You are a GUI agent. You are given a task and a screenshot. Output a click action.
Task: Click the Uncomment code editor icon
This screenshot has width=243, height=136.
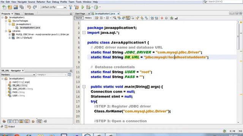pyautogui.click(x=176, y=18)
